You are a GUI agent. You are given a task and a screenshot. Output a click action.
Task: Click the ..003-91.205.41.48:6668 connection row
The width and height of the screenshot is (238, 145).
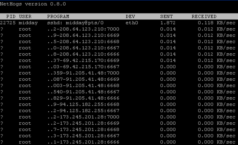[118, 86]
